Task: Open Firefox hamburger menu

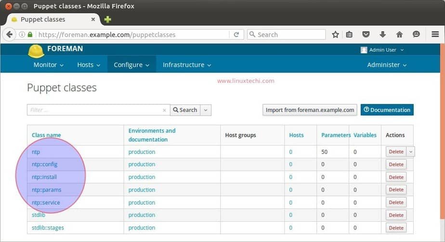Action: 435,34
